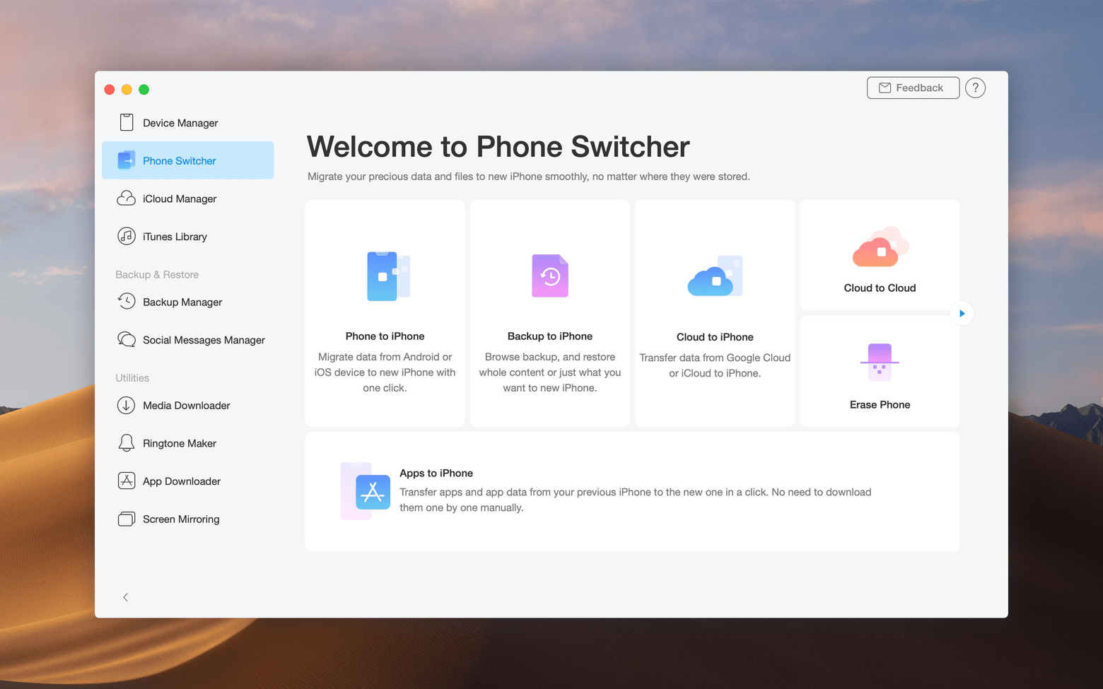Open Backup Manager in the sidebar
This screenshot has height=689, width=1103.
[x=182, y=302]
